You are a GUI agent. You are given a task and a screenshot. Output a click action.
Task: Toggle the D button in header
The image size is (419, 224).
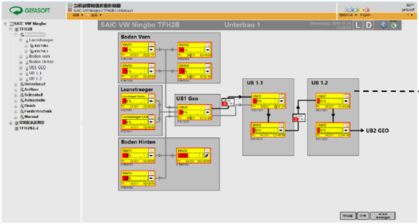point(369,25)
